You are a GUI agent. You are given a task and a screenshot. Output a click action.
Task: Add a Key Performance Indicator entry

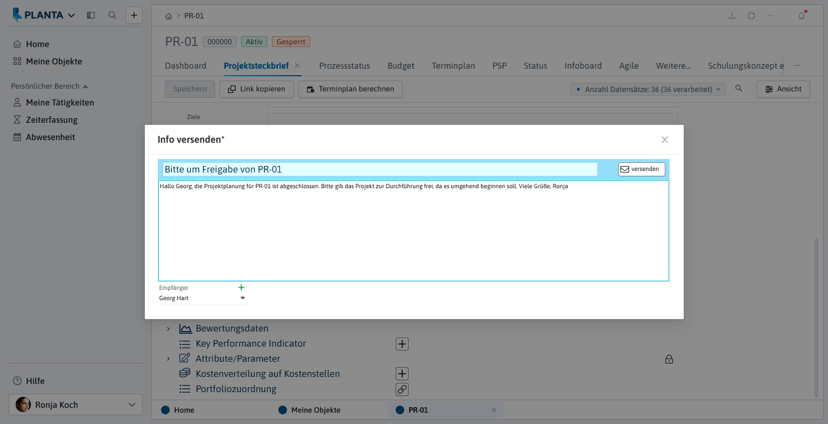tap(402, 344)
